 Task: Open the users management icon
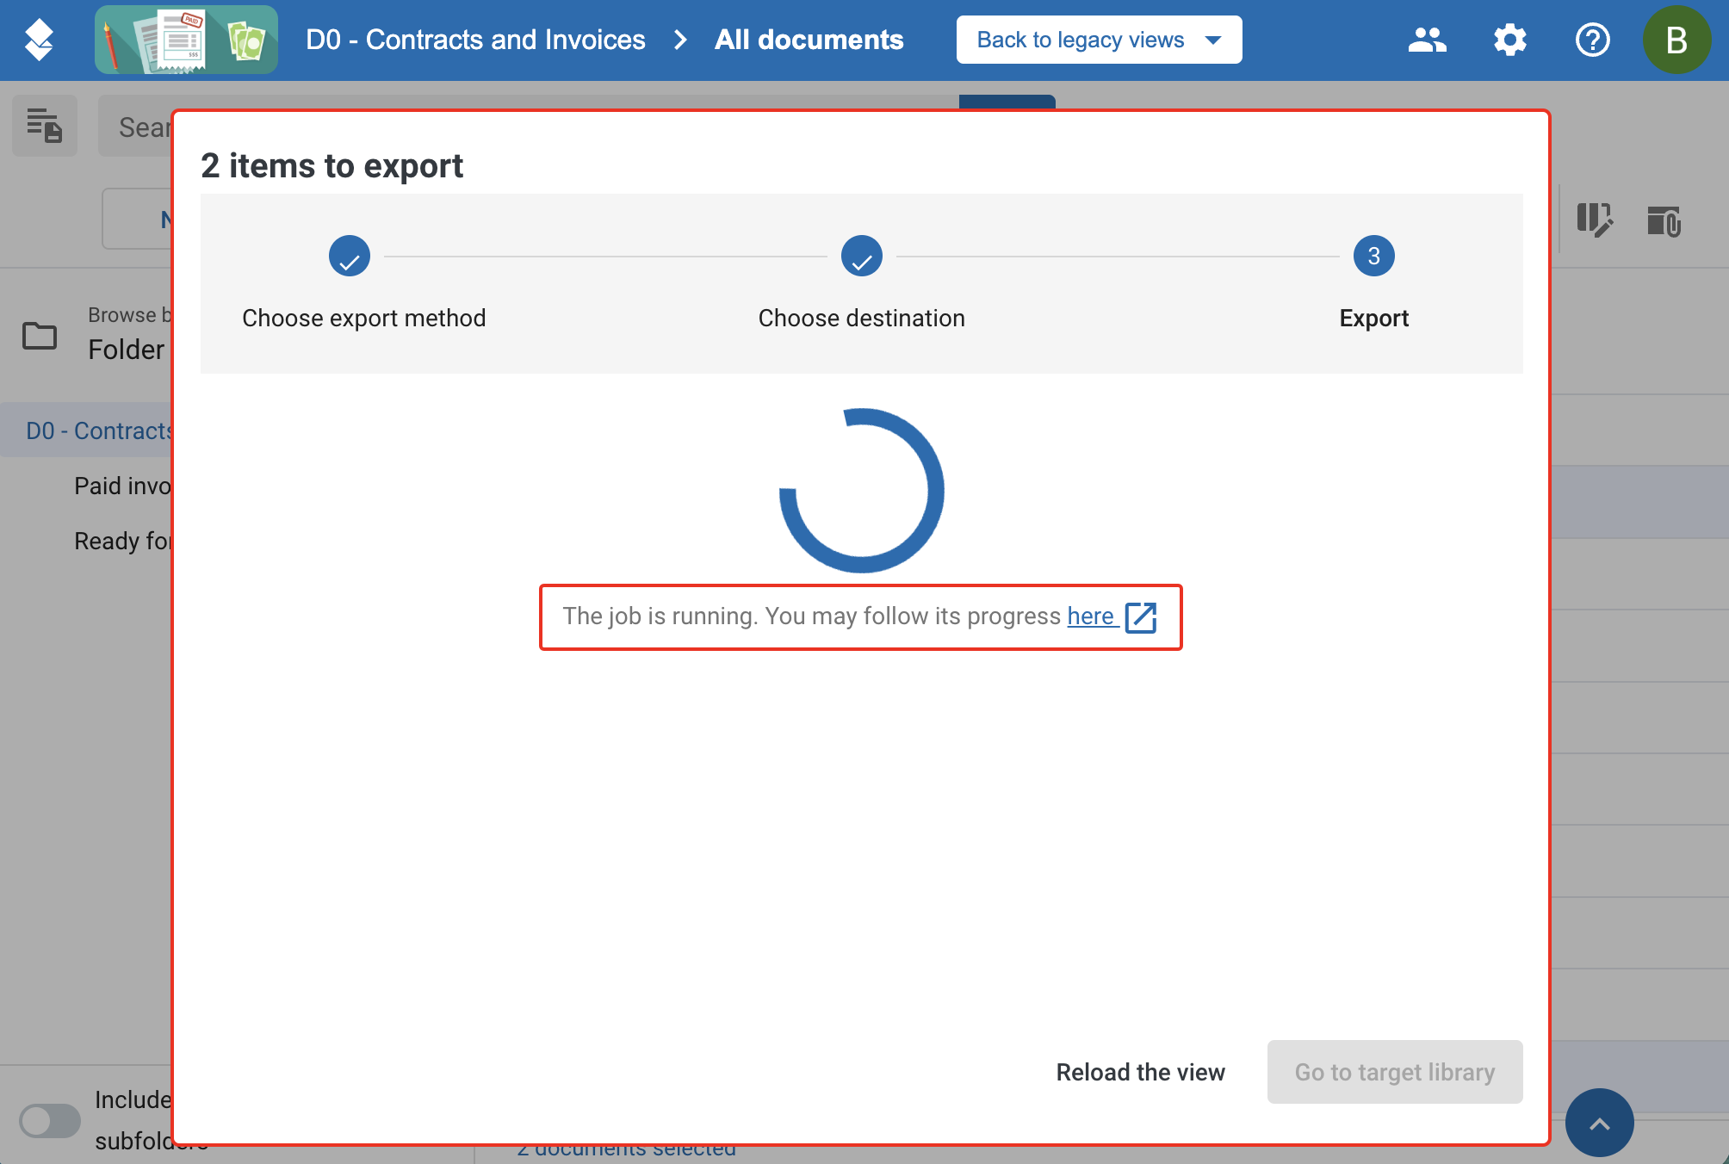coord(1427,40)
